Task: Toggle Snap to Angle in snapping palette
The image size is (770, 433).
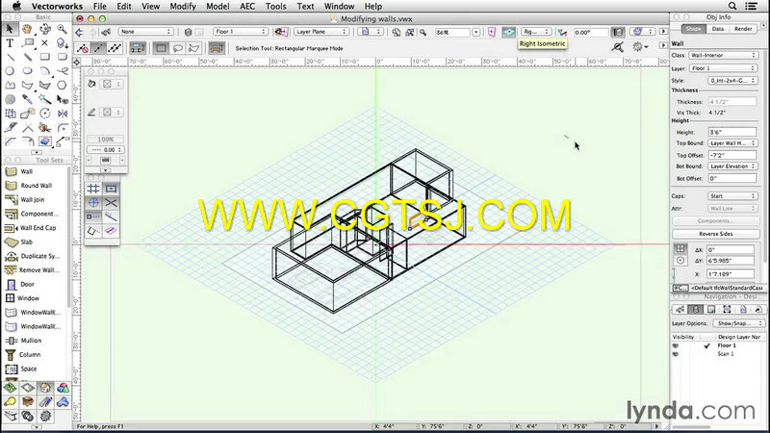Action: point(93,202)
